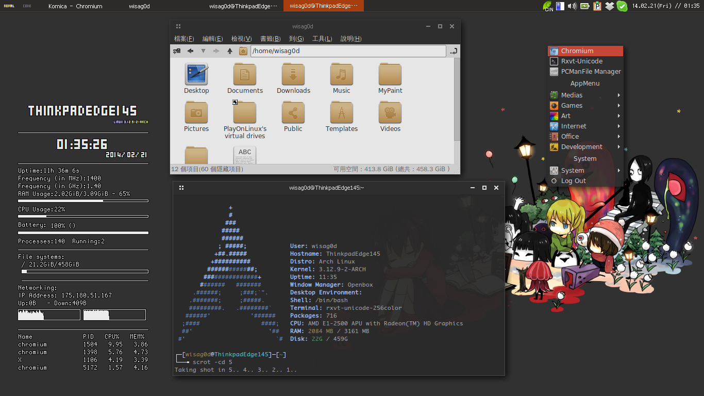
Task: Click the jump-to-path icon beside the address bar
Action: 453,51
